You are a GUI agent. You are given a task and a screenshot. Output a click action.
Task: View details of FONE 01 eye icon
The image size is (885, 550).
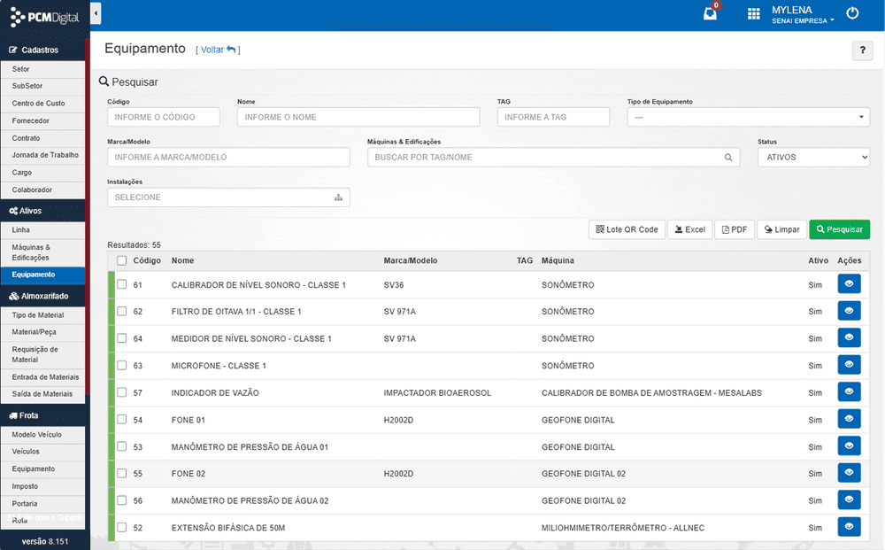[849, 419]
